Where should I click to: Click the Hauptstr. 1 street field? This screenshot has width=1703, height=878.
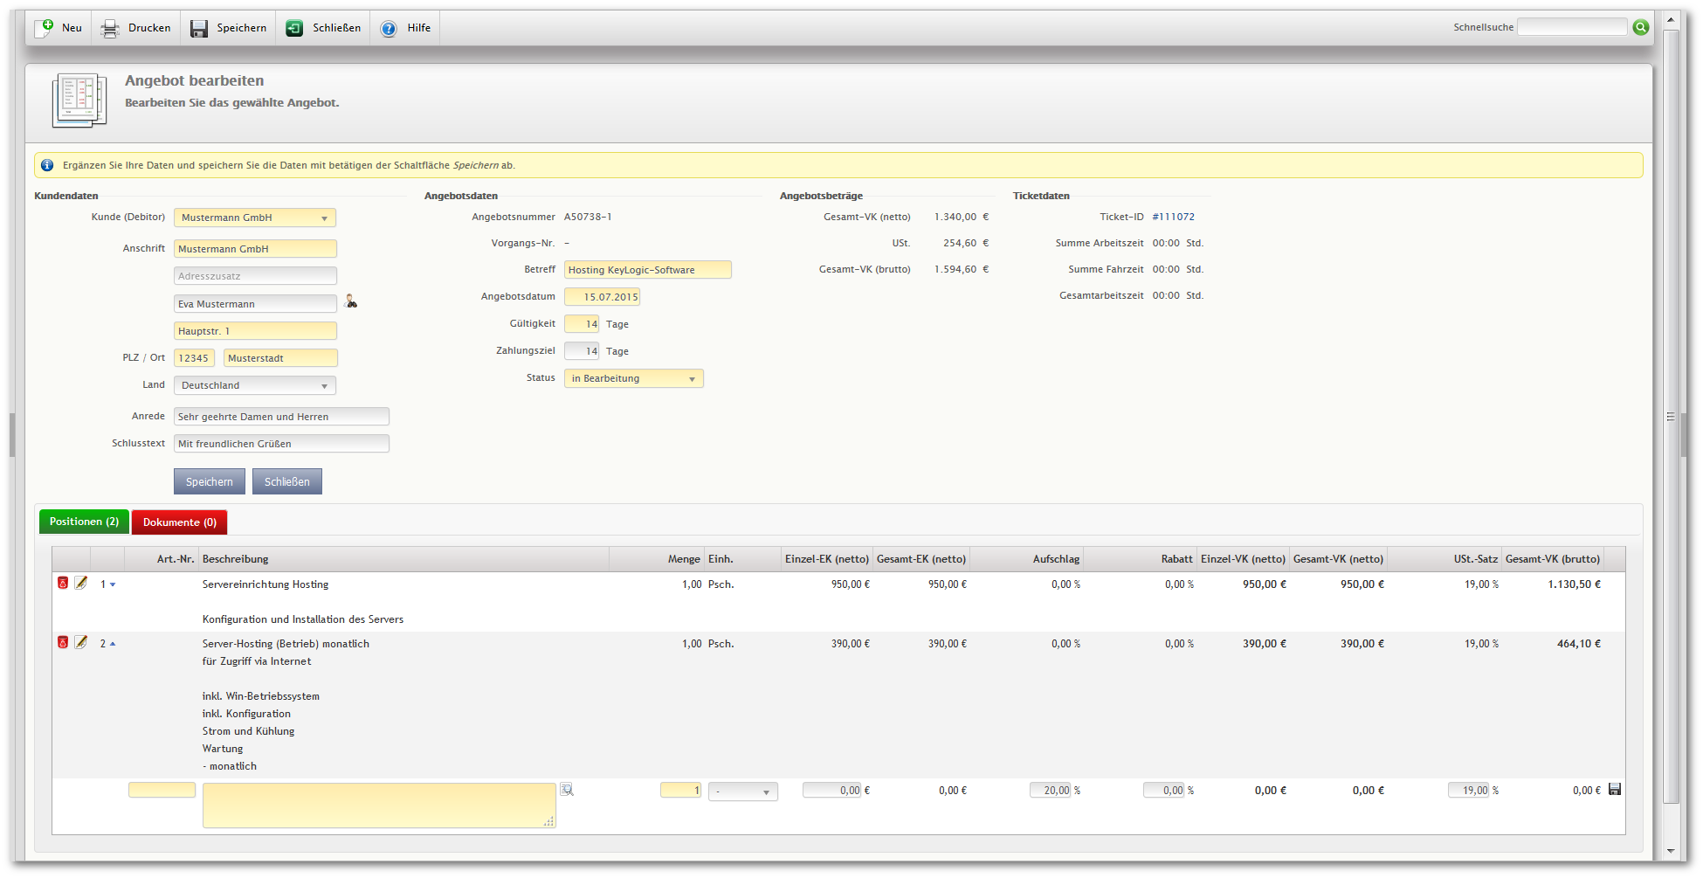tap(255, 331)
